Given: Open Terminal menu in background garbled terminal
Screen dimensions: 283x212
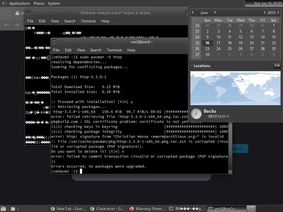Looking at the screenshot, I should [88, 21].
